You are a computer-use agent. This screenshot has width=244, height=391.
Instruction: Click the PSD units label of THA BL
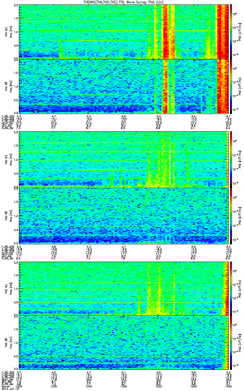pos(240,32)
